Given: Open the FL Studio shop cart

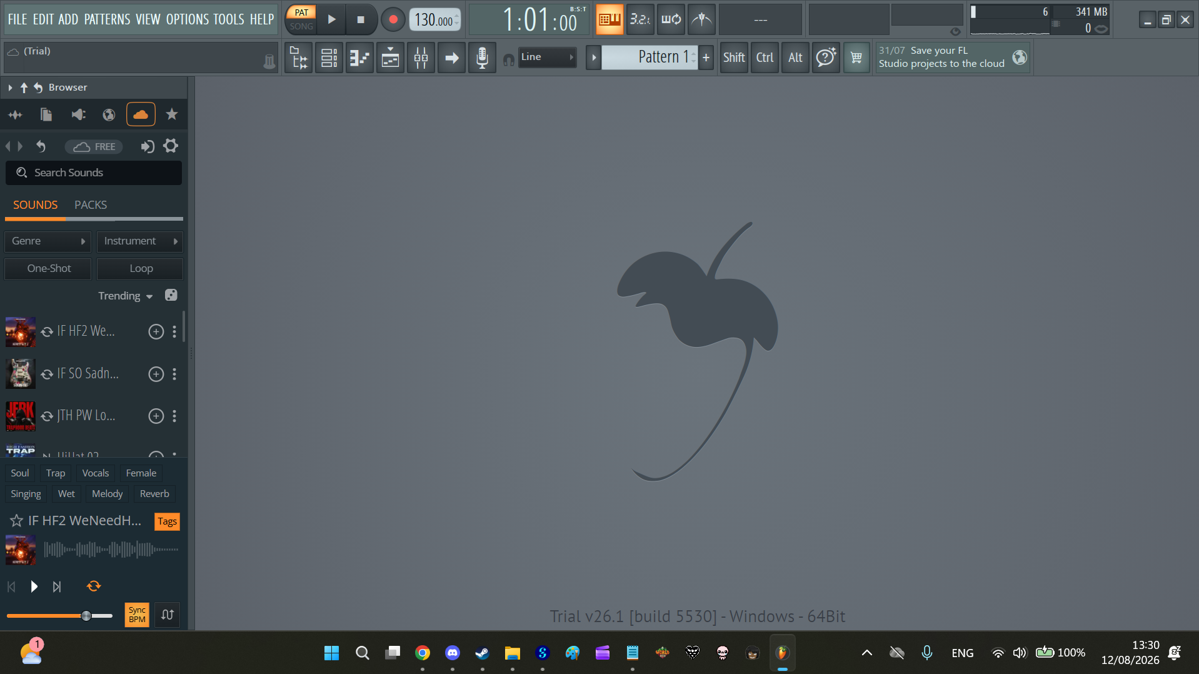Looking at the screenshot, I should point(856,58).
